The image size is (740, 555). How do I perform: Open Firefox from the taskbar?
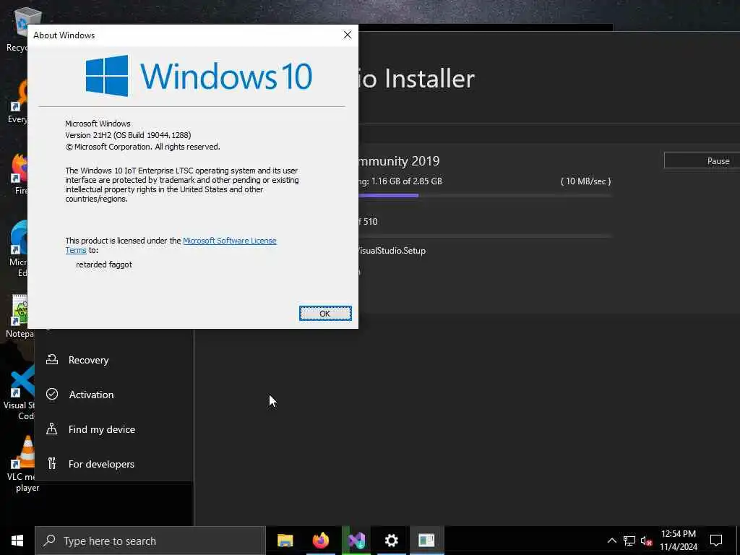coord(320,541)
